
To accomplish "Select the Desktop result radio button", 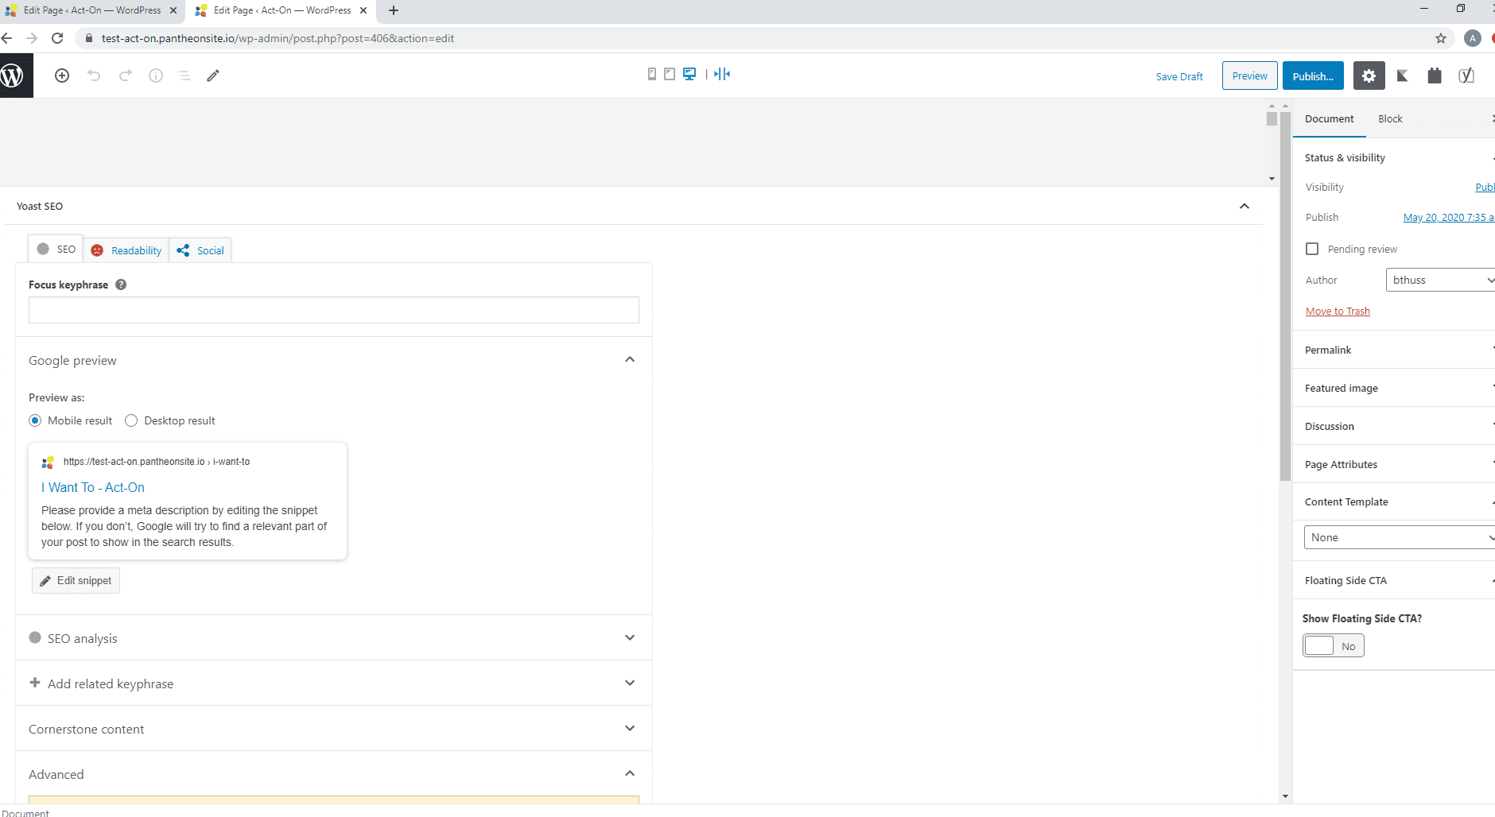I will point(131,420).
